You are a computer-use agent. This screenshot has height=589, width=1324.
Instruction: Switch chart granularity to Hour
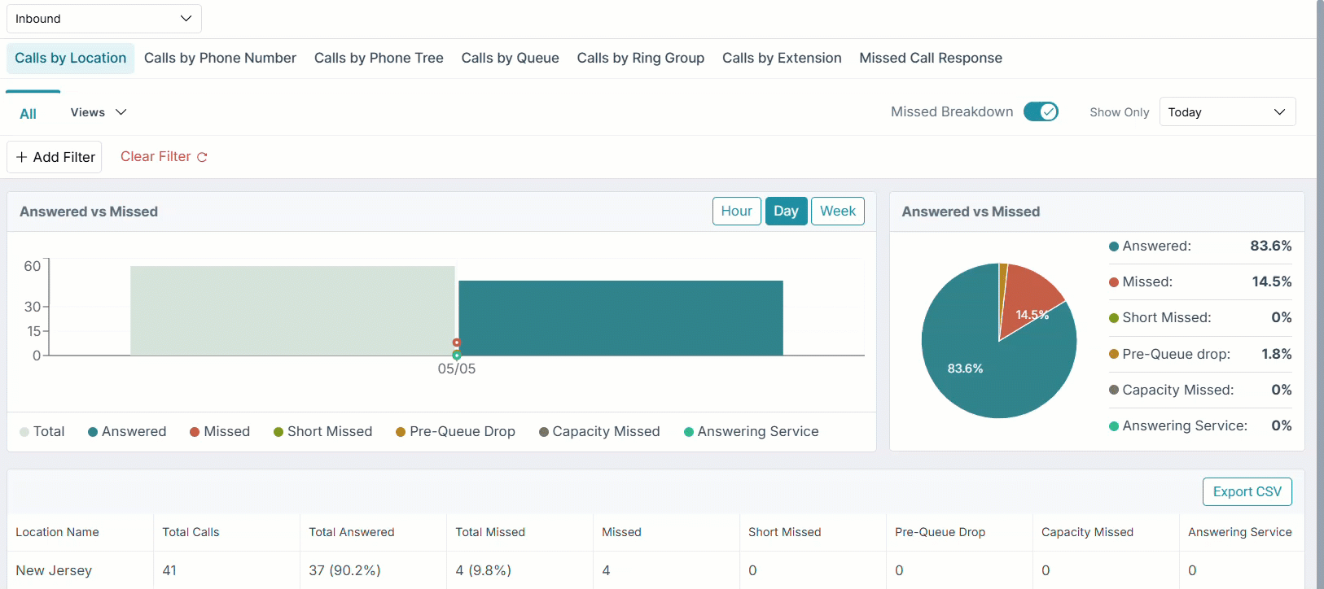[737, 212]
